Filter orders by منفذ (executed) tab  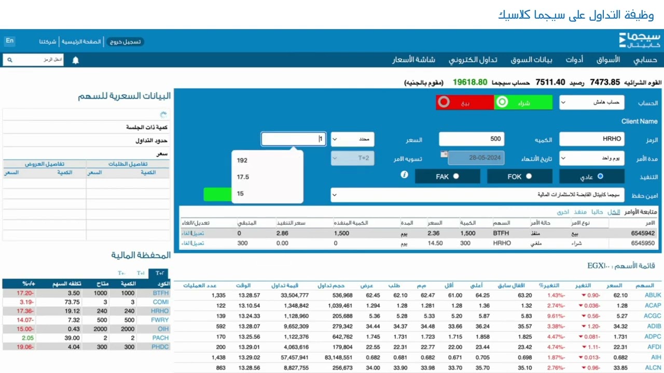click(x=580, y=212)
